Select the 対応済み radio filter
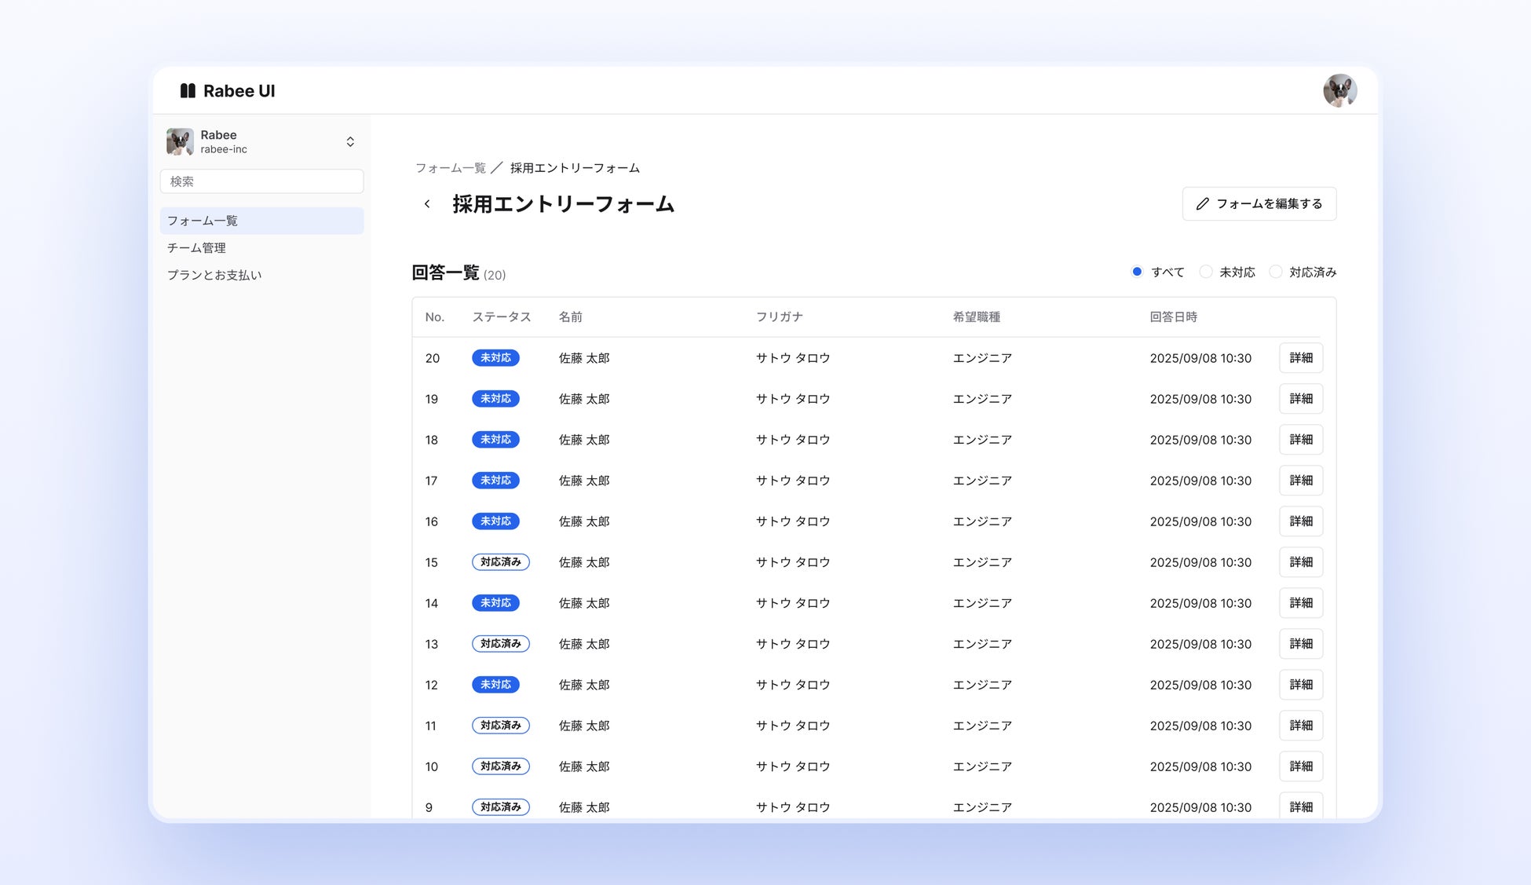Screen dimensions: 1531x885 1276,272
